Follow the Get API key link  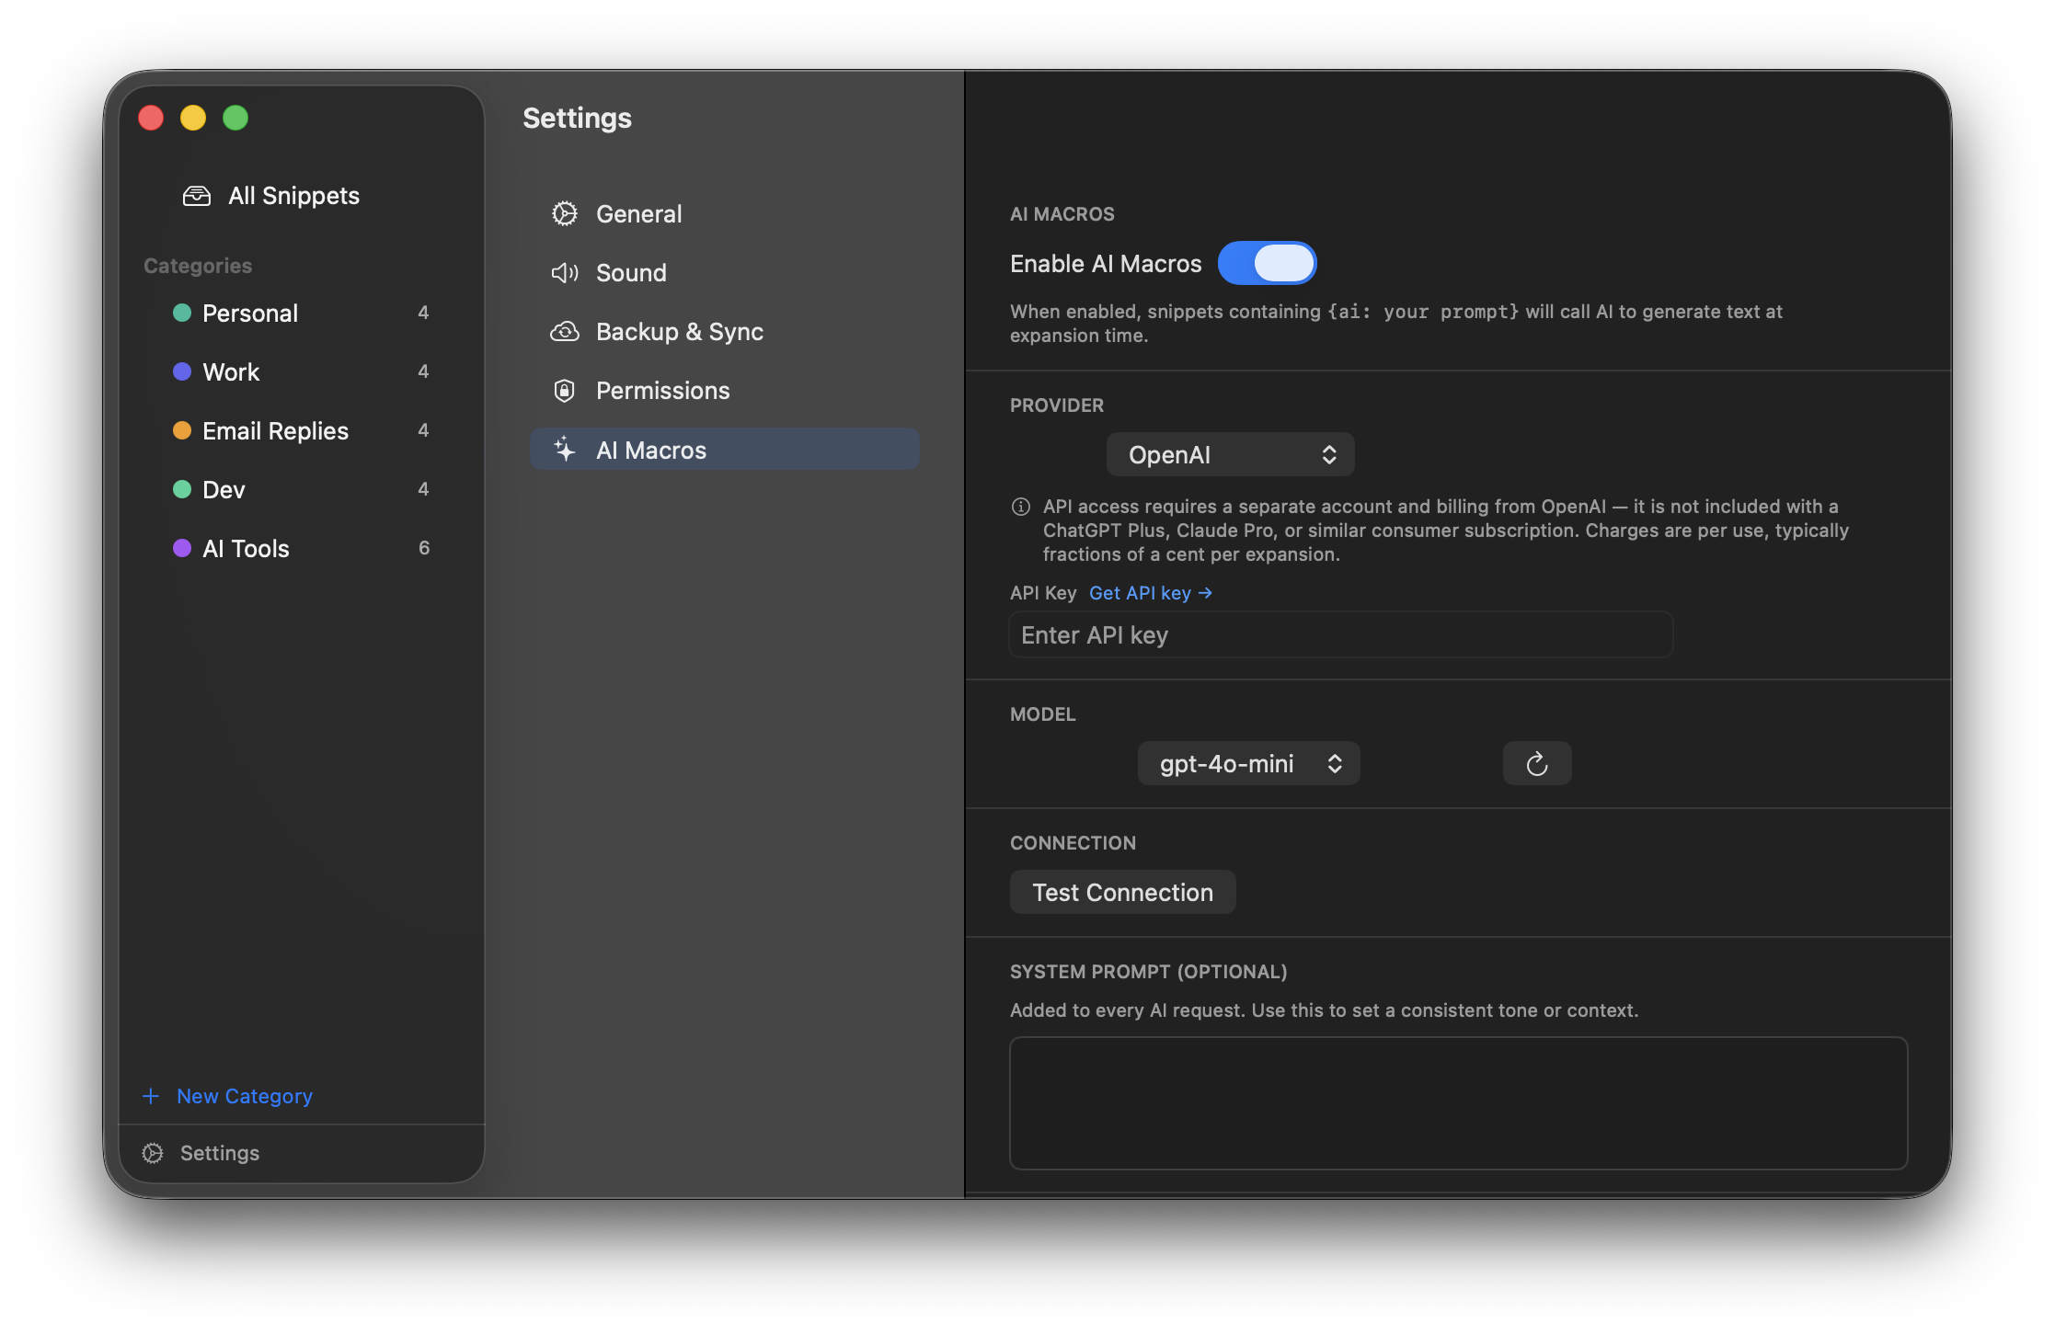[1150, 592]
